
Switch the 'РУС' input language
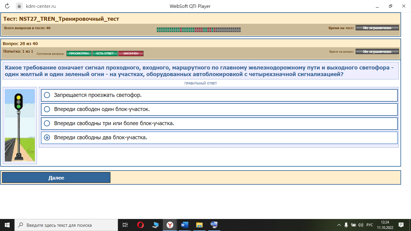370,225
